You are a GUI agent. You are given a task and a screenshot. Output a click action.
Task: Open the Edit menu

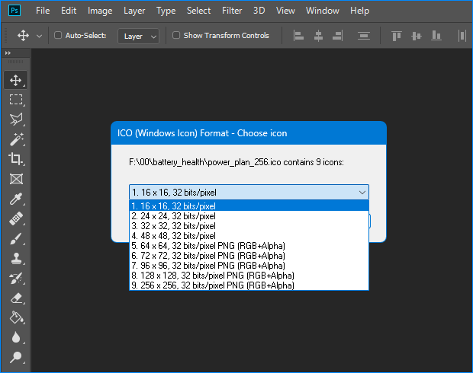click(x=69, y=11)
